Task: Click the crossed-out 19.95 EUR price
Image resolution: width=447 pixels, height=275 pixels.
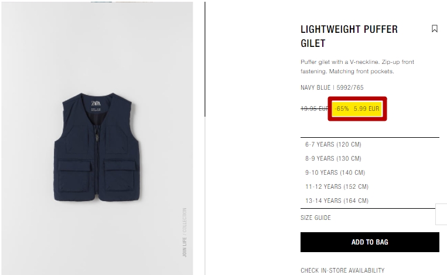Action: [x=315, y=108]
